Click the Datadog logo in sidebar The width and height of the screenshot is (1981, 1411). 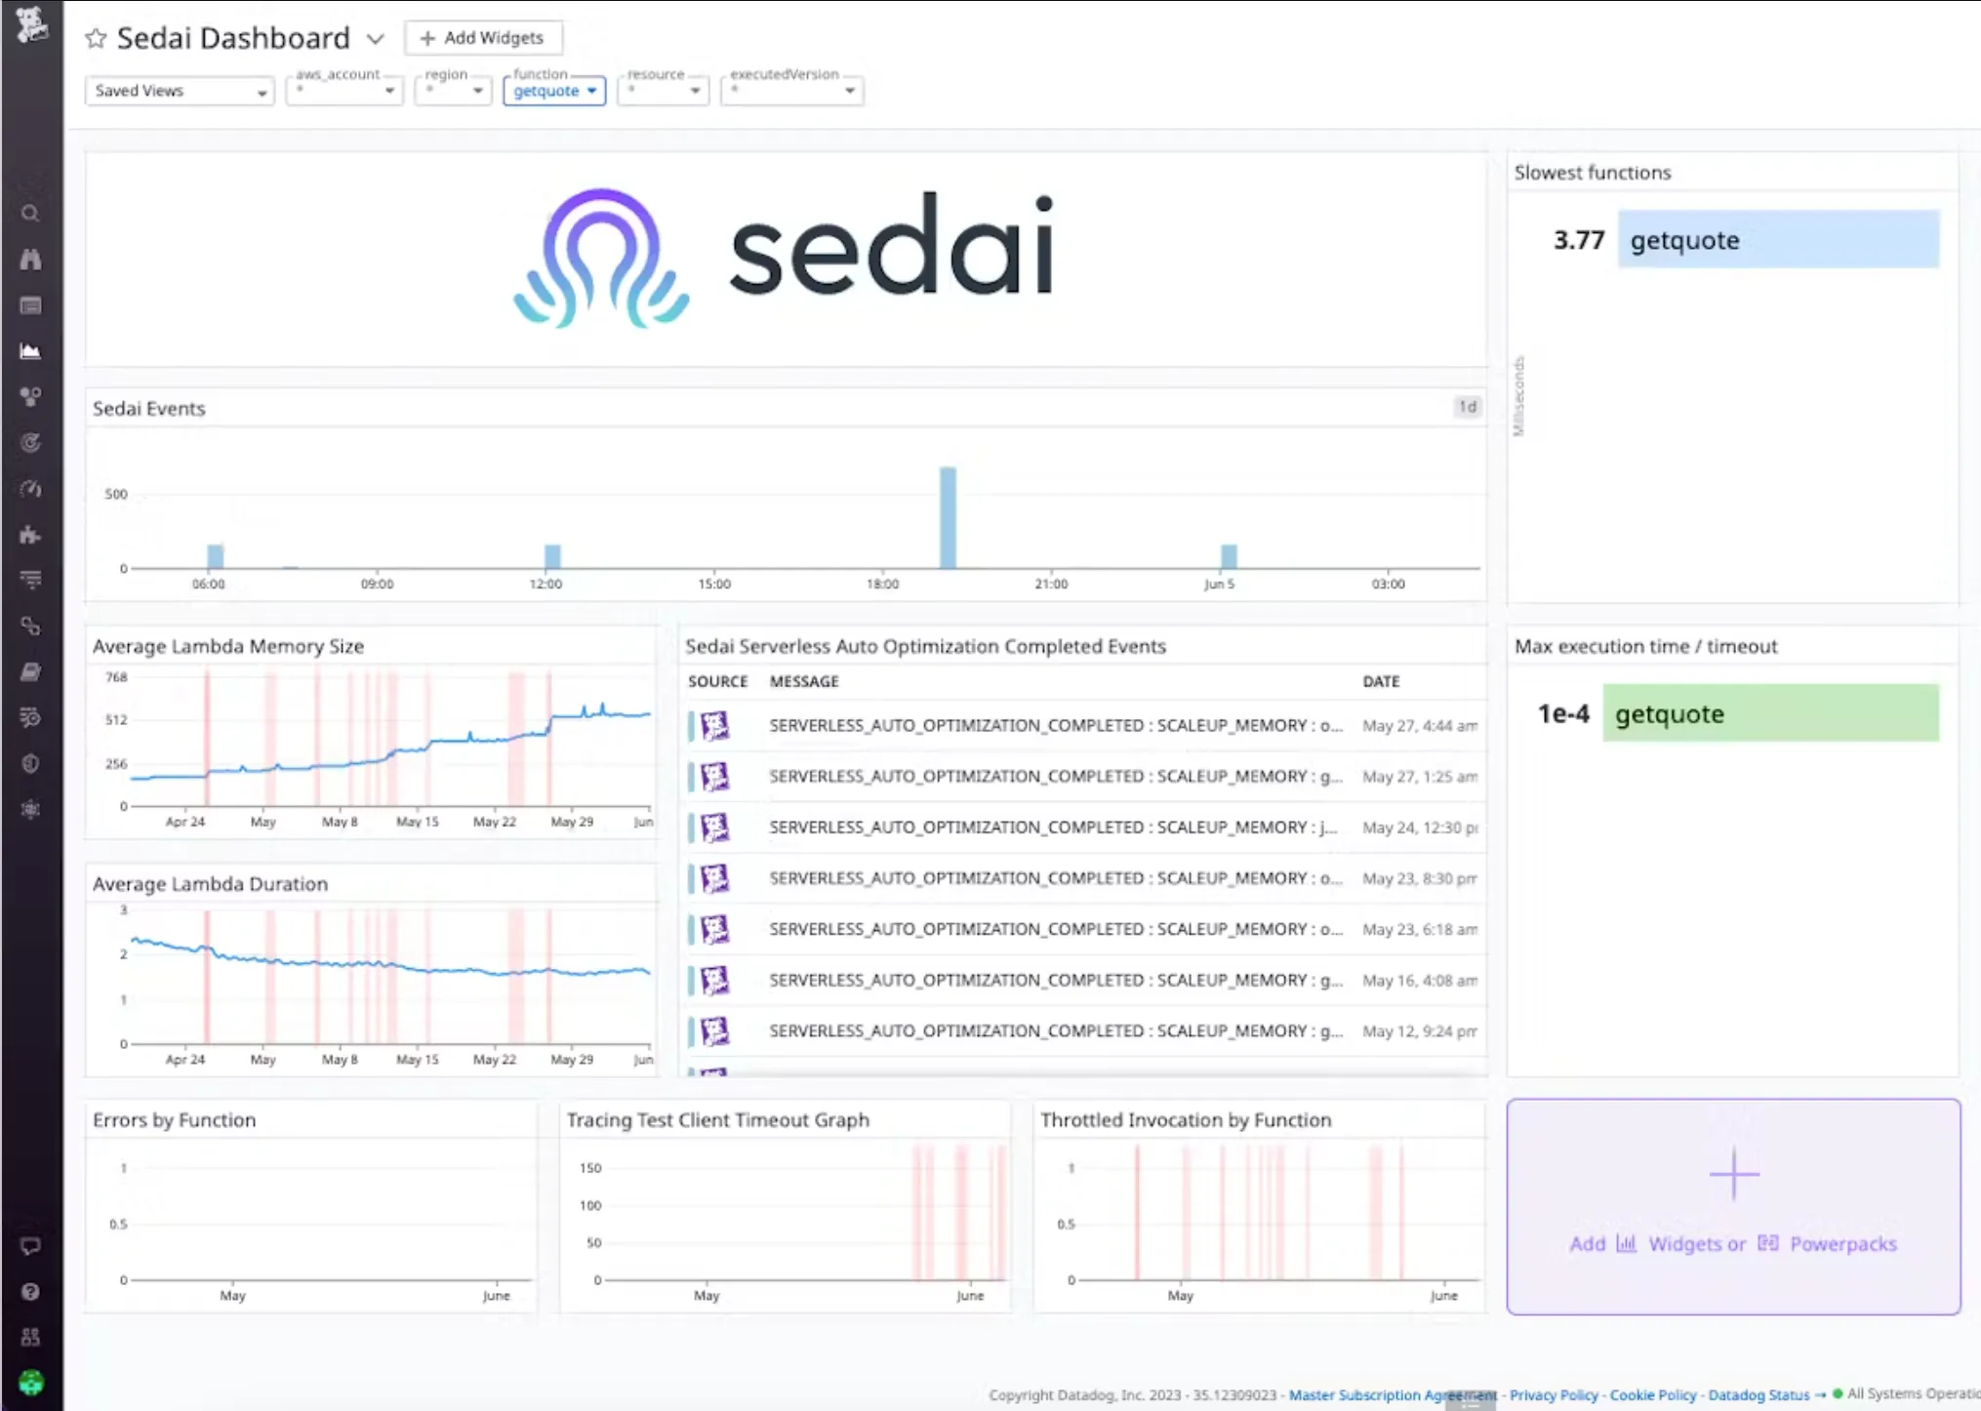coord(31,24)
